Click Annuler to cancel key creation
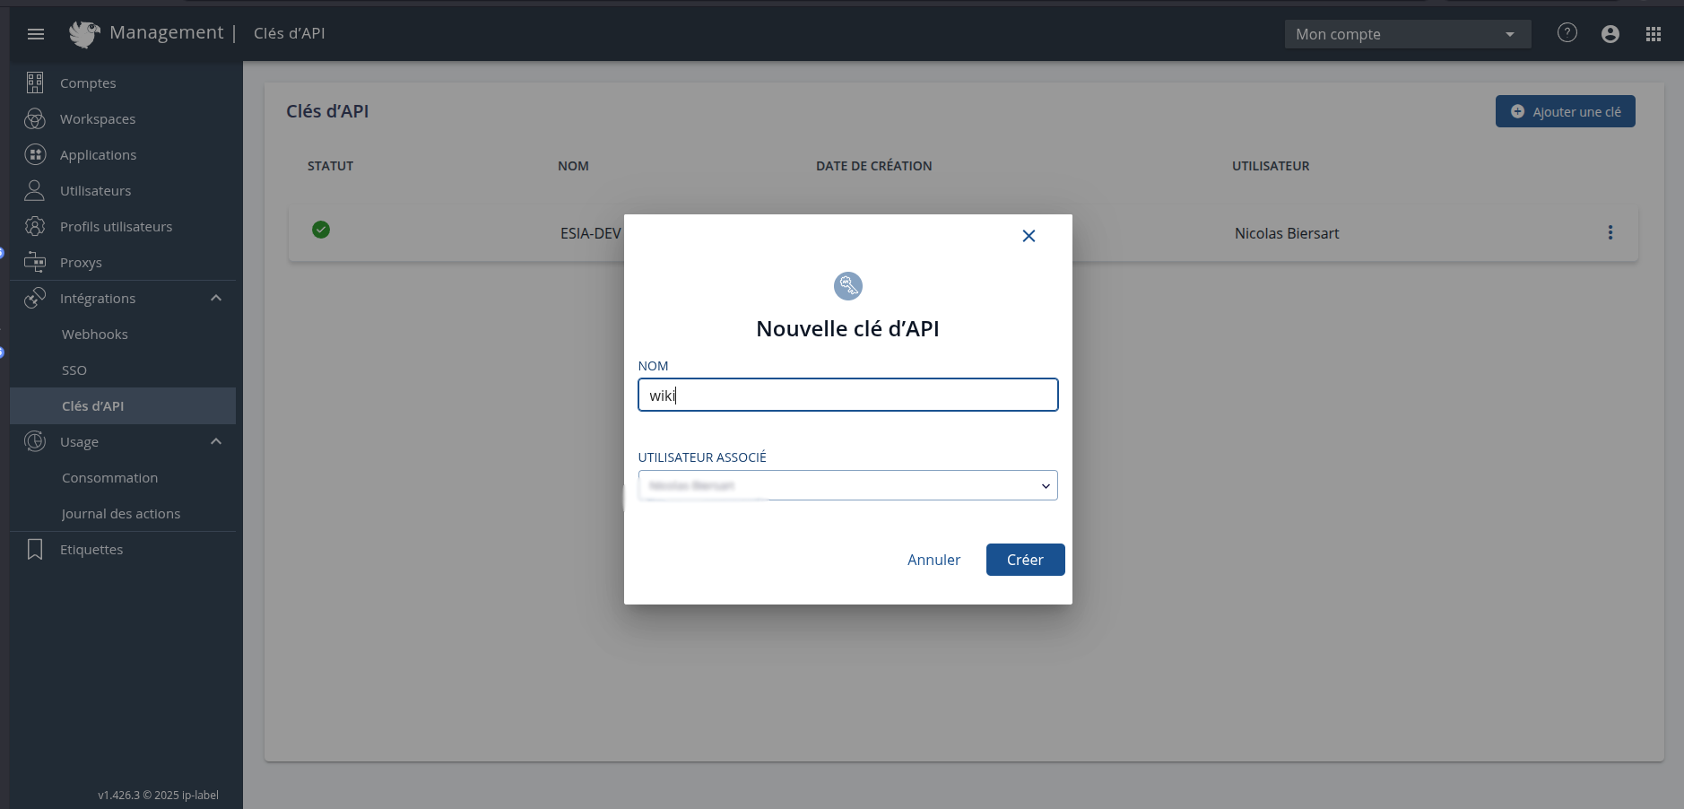Screen dimensions: 1684x809 tap(933, 560)
